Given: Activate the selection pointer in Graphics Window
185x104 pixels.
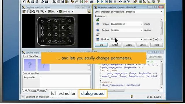Looking at the screenshot, I should tap(29, 12).
